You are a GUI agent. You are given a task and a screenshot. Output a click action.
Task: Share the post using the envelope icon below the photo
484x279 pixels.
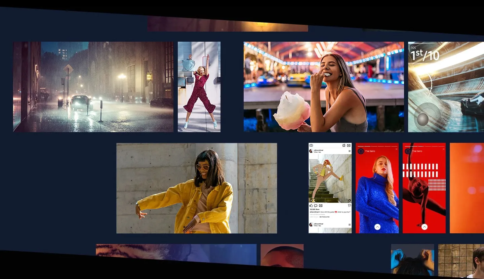click(x=321, y=205)
